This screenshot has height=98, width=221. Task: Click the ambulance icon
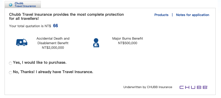point(22,42)
